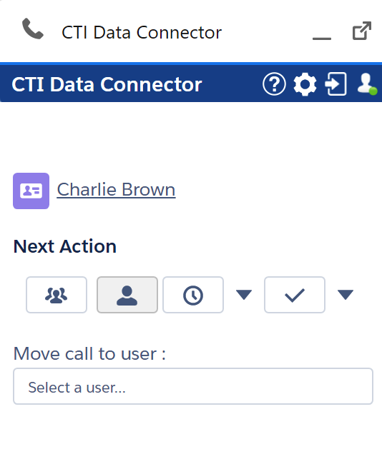This screenshot has width=382, height=454.
Task: Pop out the softphone window
Action: (x=362, y=31)
